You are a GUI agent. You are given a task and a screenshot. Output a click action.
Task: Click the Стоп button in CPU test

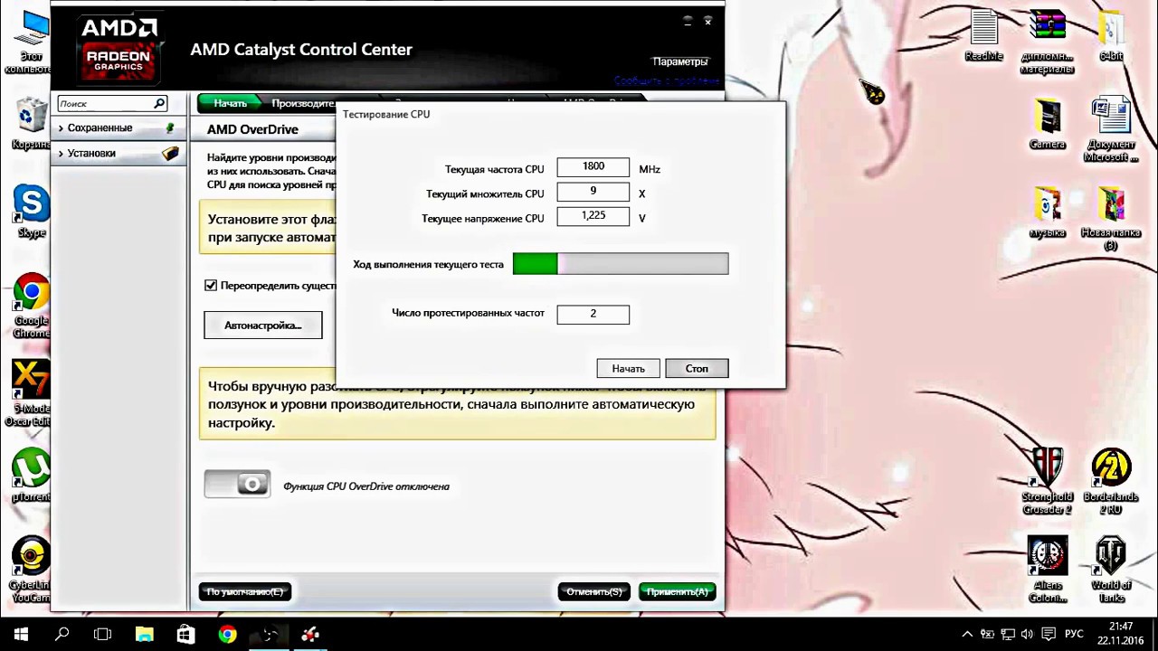click(x=697, y=368)
